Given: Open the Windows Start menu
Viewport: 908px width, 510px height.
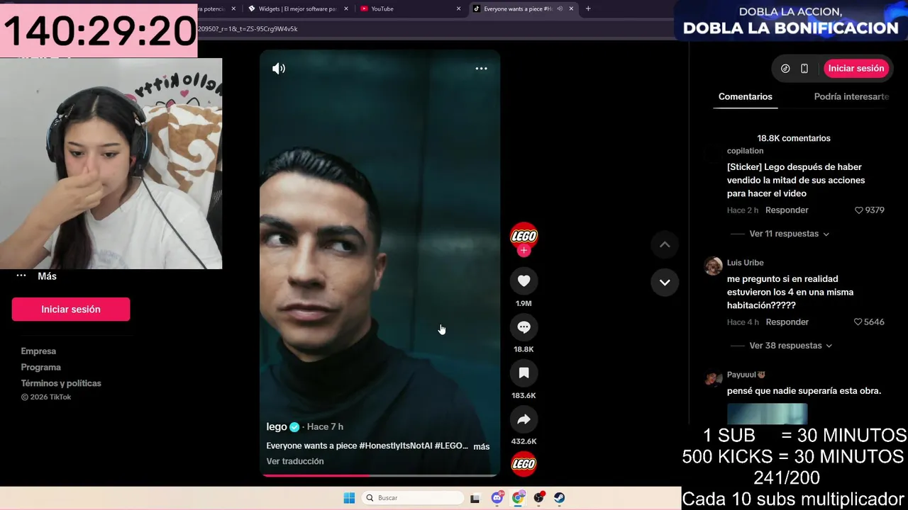Looking at the screenshot, I should click(349, 498).
